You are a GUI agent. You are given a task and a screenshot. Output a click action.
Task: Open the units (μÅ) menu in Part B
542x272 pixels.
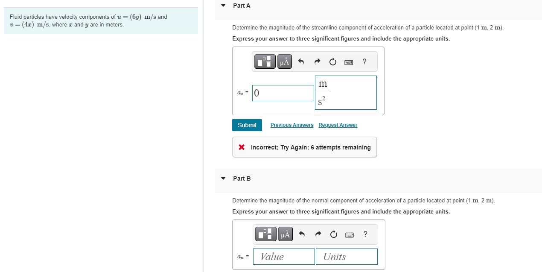pos(285,234)
